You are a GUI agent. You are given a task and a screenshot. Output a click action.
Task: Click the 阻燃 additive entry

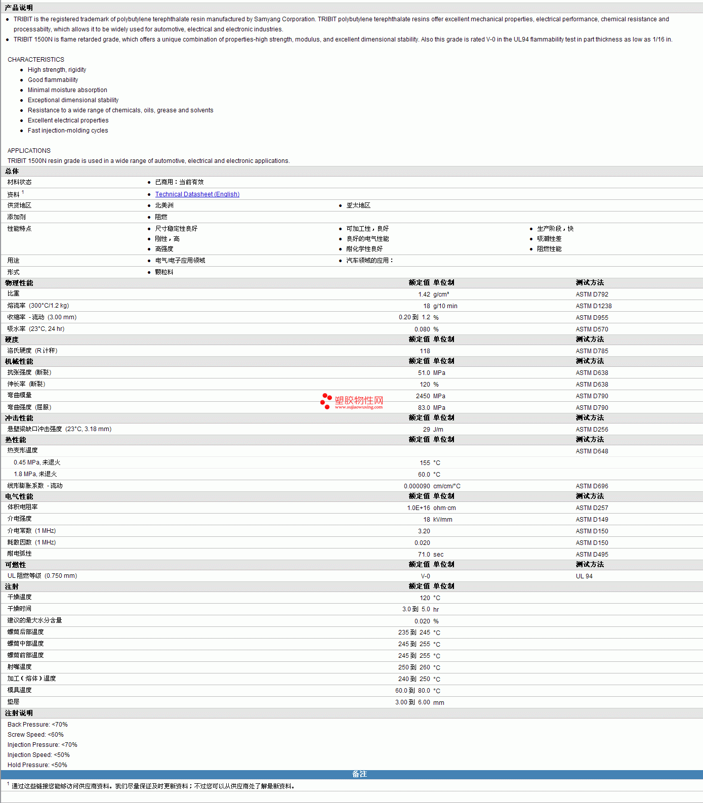click(x=161, y=217)
